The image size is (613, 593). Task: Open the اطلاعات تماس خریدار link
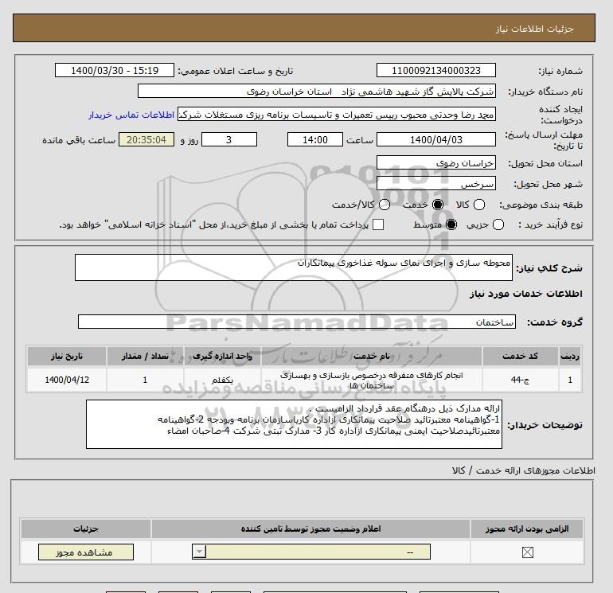click(x=131, y=115)
